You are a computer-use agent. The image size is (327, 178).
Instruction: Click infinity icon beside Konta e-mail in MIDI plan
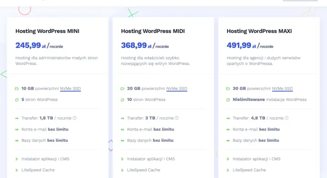pos(122,129)
